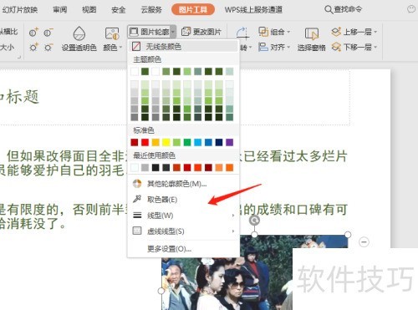
Task: Open the 虚线线型(S) submenu
Action: pyautogui.click(x=184, y=231)
